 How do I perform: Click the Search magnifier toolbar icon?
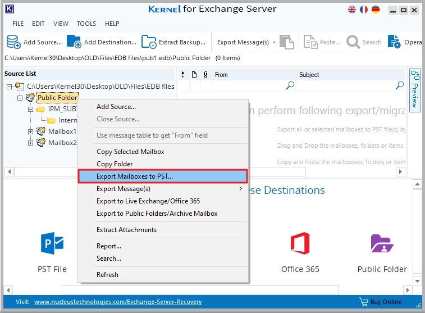(x=353, y=42)
